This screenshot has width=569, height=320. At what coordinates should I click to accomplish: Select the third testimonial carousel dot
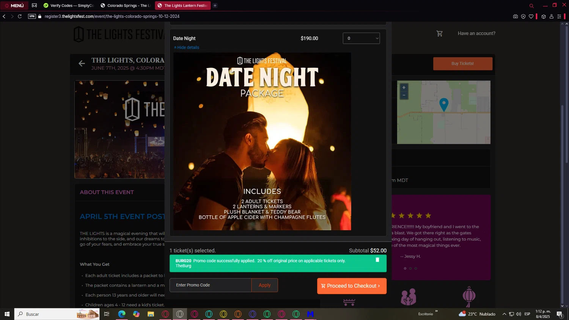pos(416,268)
